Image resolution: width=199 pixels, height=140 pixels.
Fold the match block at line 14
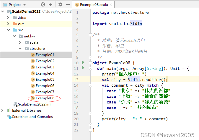tap(90, 85)
